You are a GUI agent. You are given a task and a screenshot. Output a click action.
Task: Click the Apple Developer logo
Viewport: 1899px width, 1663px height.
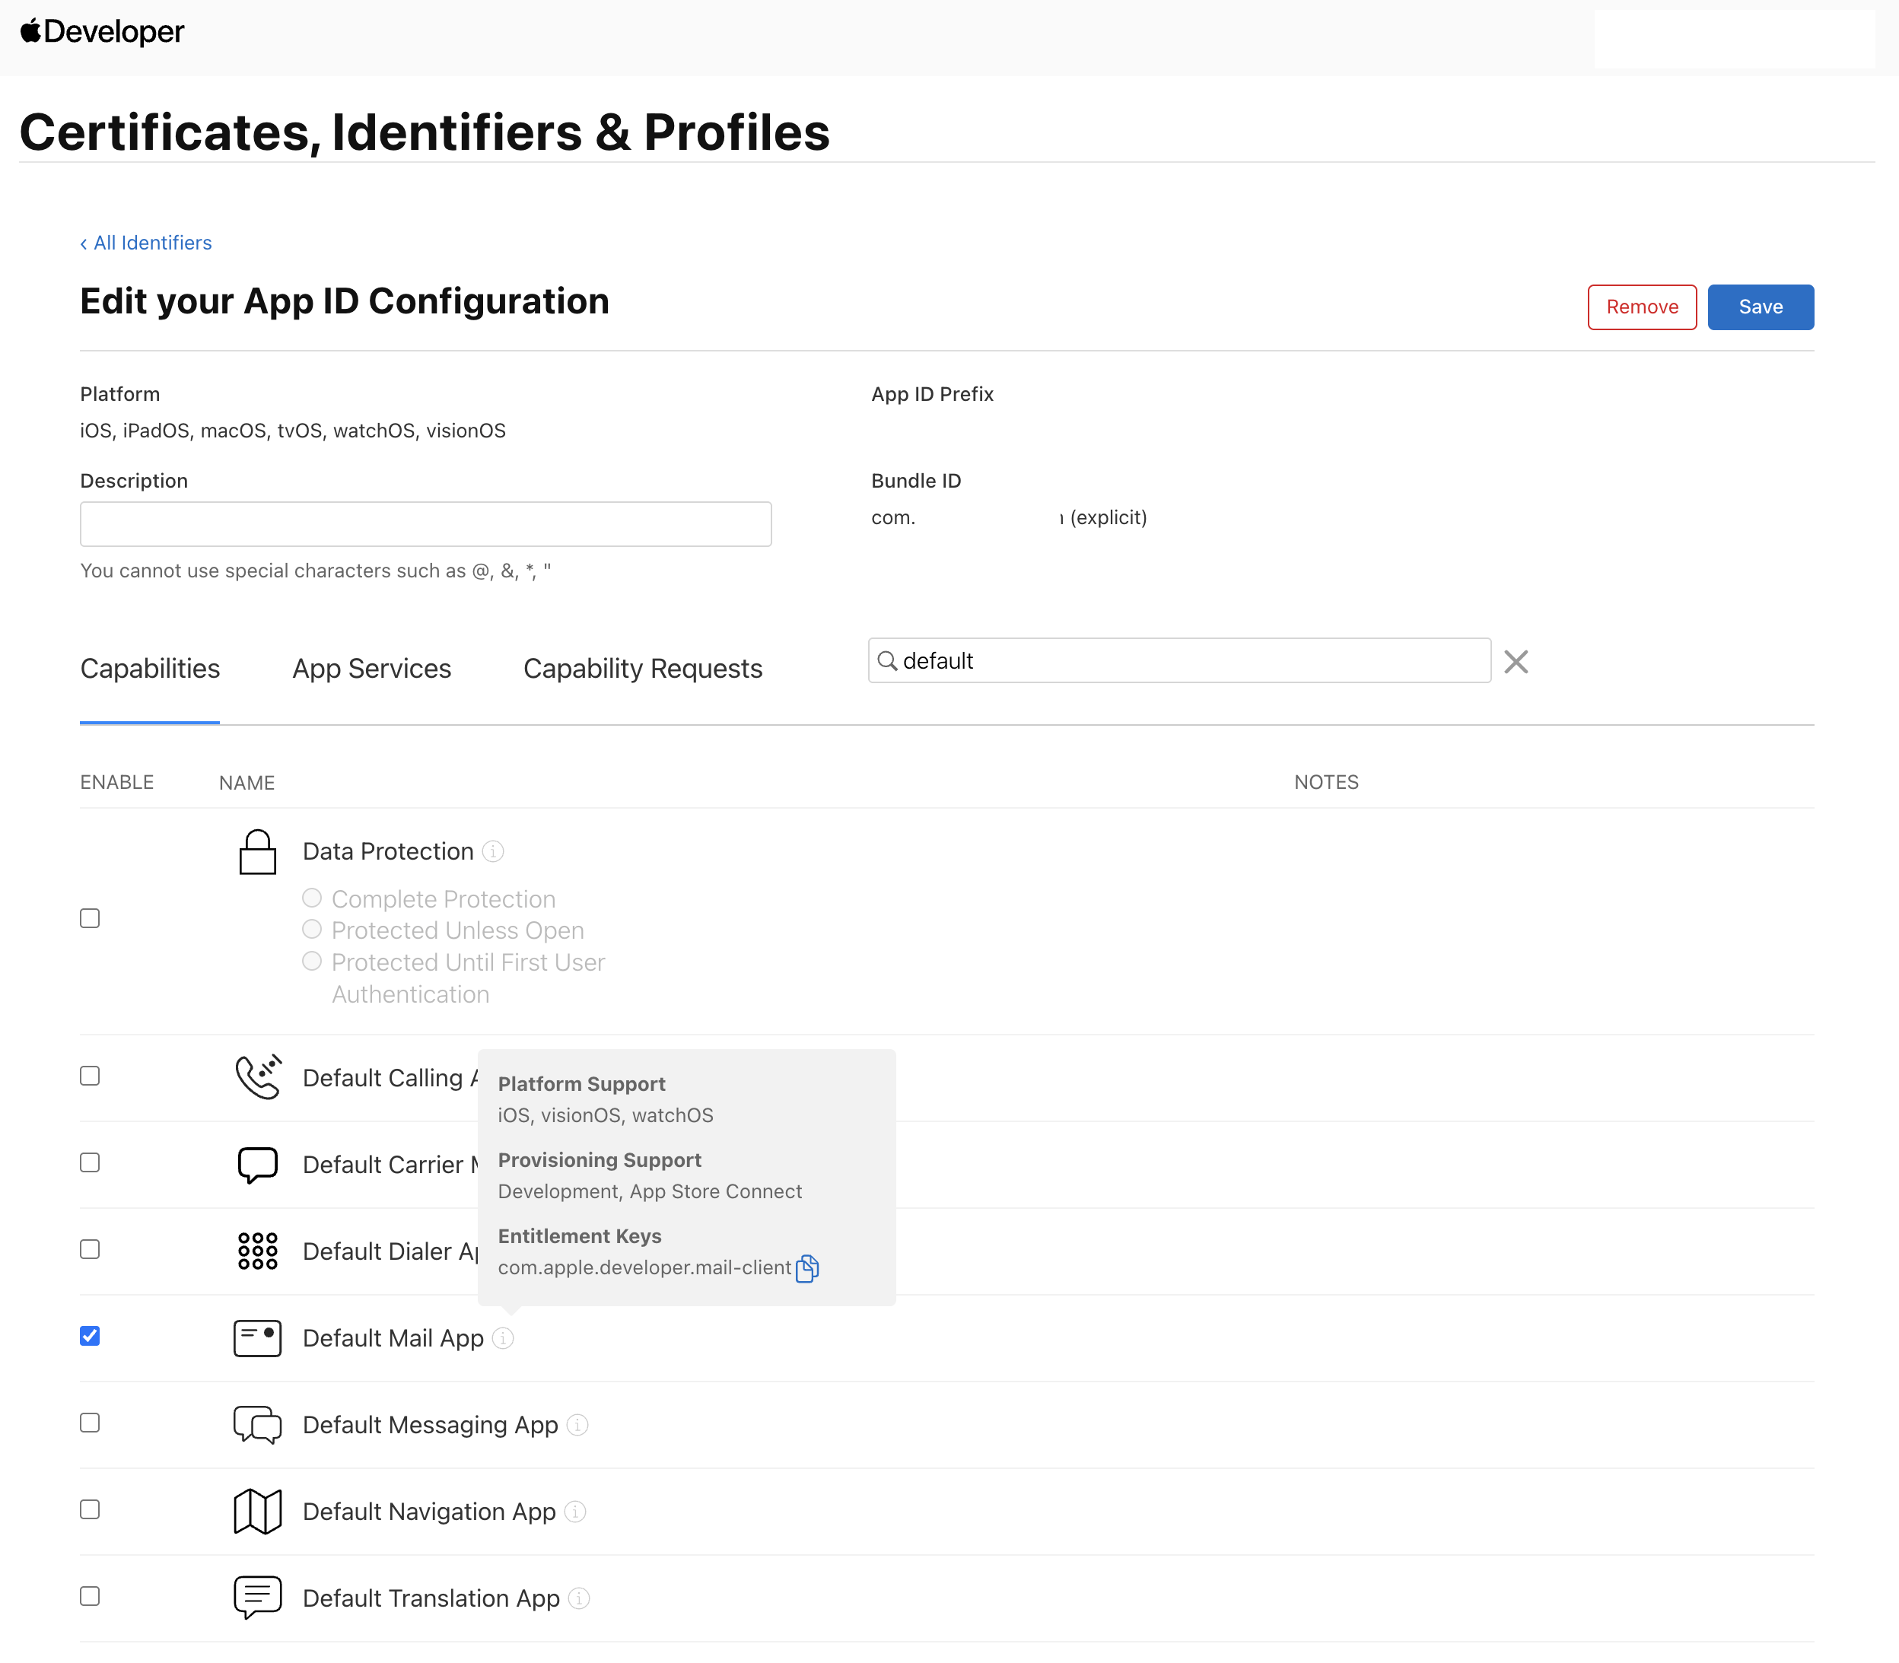[x=102, y=31]
